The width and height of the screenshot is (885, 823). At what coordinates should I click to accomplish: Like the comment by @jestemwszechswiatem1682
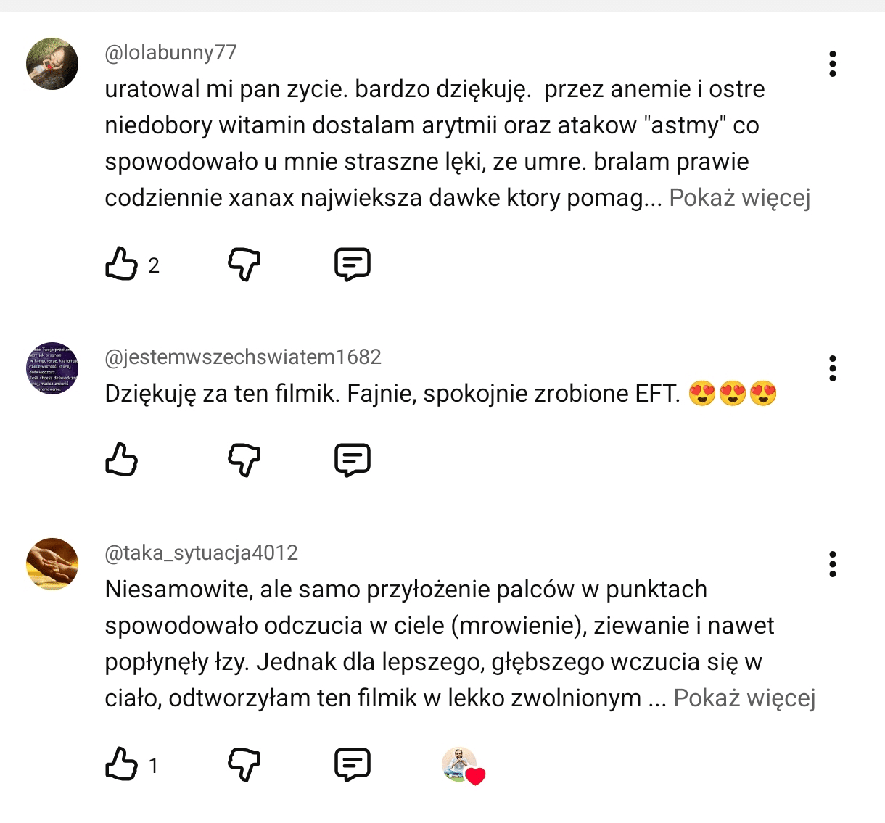(122, 460)
